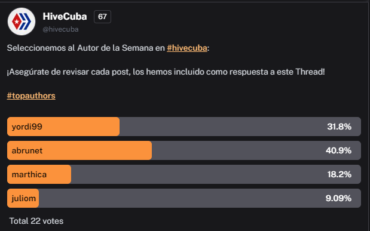Viewport: 370px width, 231px height.
Task: Click the 9.09% result percentage
Action: tap(338, 198)
